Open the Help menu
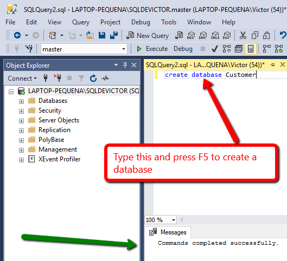The width and height of the screenshot is (287, 261). click(x=228, y=22)
